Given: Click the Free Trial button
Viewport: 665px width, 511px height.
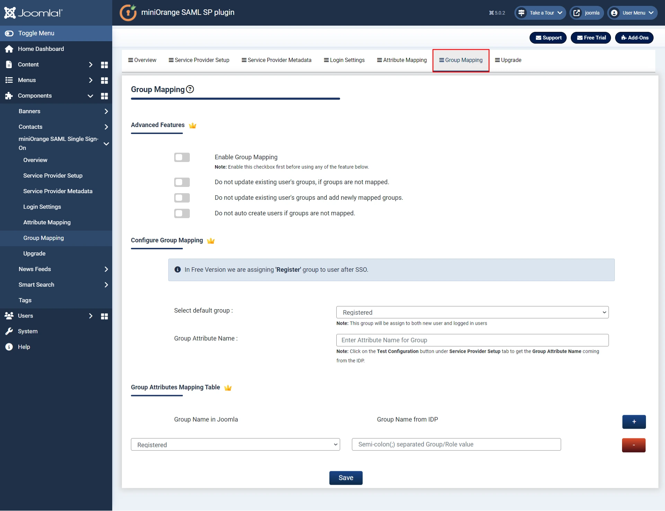Looking at the screenshot, I should [591, 38].
